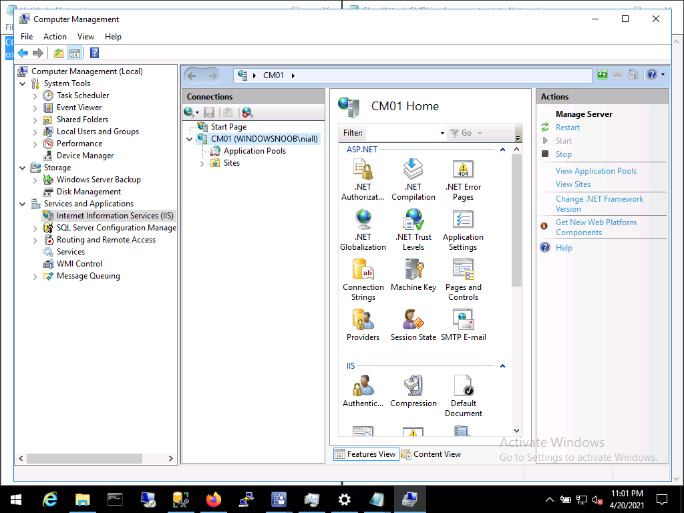Click the Up One Level folder toolbar icon
This screenshot has width=684, height=513.
click(x=59, y=53)
